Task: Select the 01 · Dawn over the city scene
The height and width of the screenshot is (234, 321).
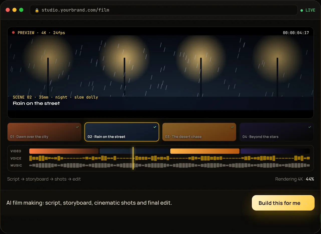Action: pyautogui.click(x=44, y=132)
